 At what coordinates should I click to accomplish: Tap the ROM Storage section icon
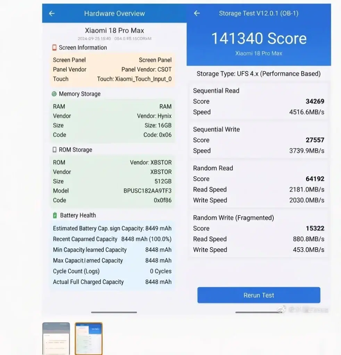[x=55, y=150]
